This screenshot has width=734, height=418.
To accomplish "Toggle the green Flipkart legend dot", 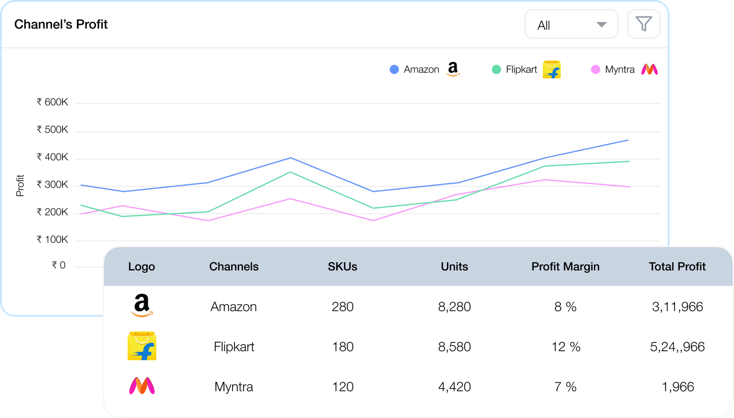I will 496,69.
